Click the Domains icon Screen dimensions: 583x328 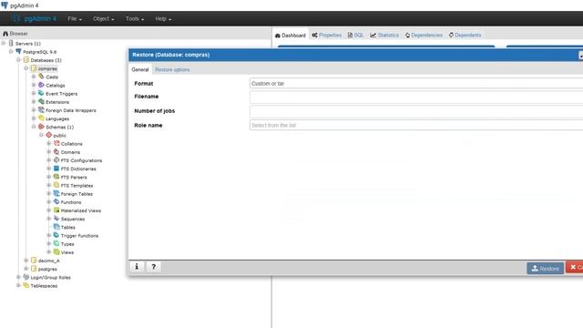pyautogui.click(x=56, y=152)
